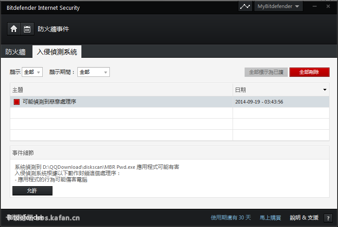338x227 pixels.
Task: Select the 可能偵測到惡意處理序 event row
Action: [169, 102]
